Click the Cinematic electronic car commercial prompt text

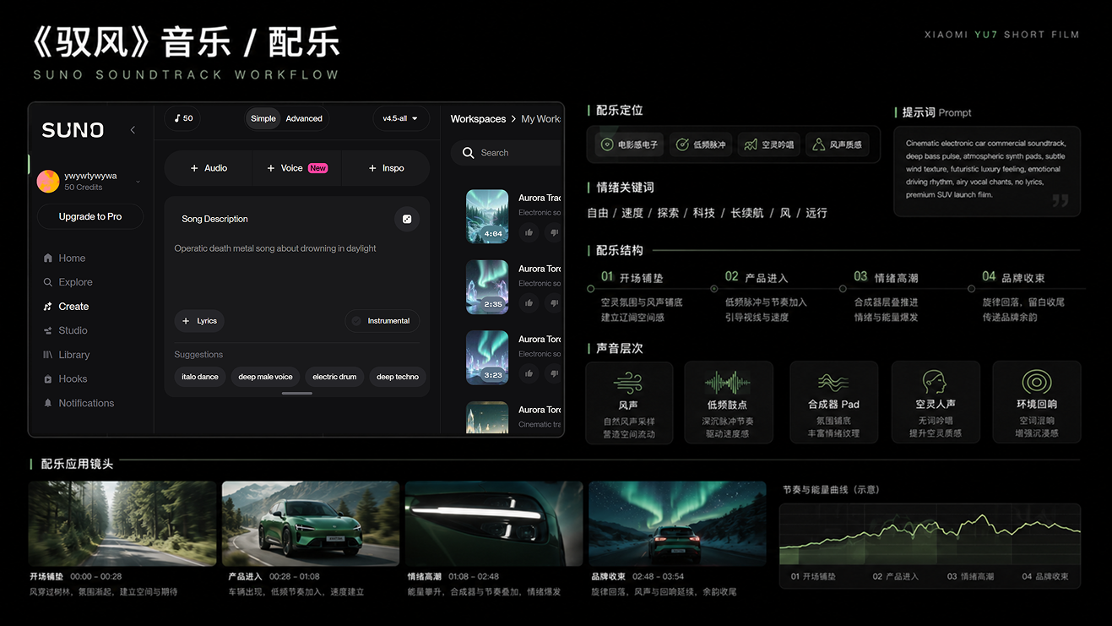985,169
